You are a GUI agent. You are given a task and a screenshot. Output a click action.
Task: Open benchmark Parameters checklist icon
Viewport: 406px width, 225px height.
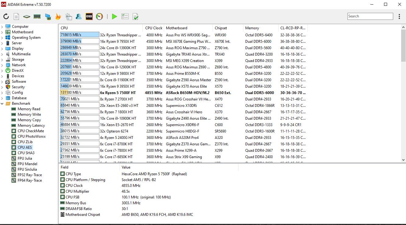pos(125,16)
